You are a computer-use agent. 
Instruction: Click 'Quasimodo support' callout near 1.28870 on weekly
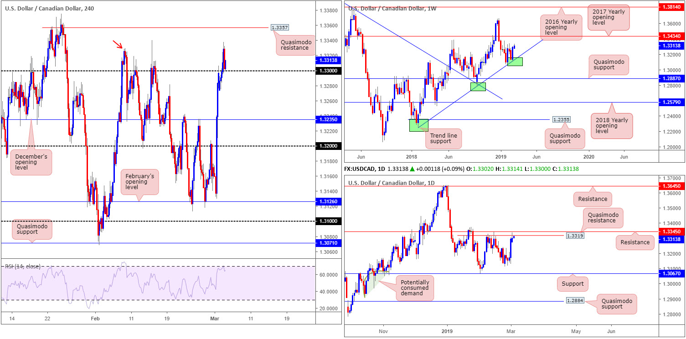[609, 65]
